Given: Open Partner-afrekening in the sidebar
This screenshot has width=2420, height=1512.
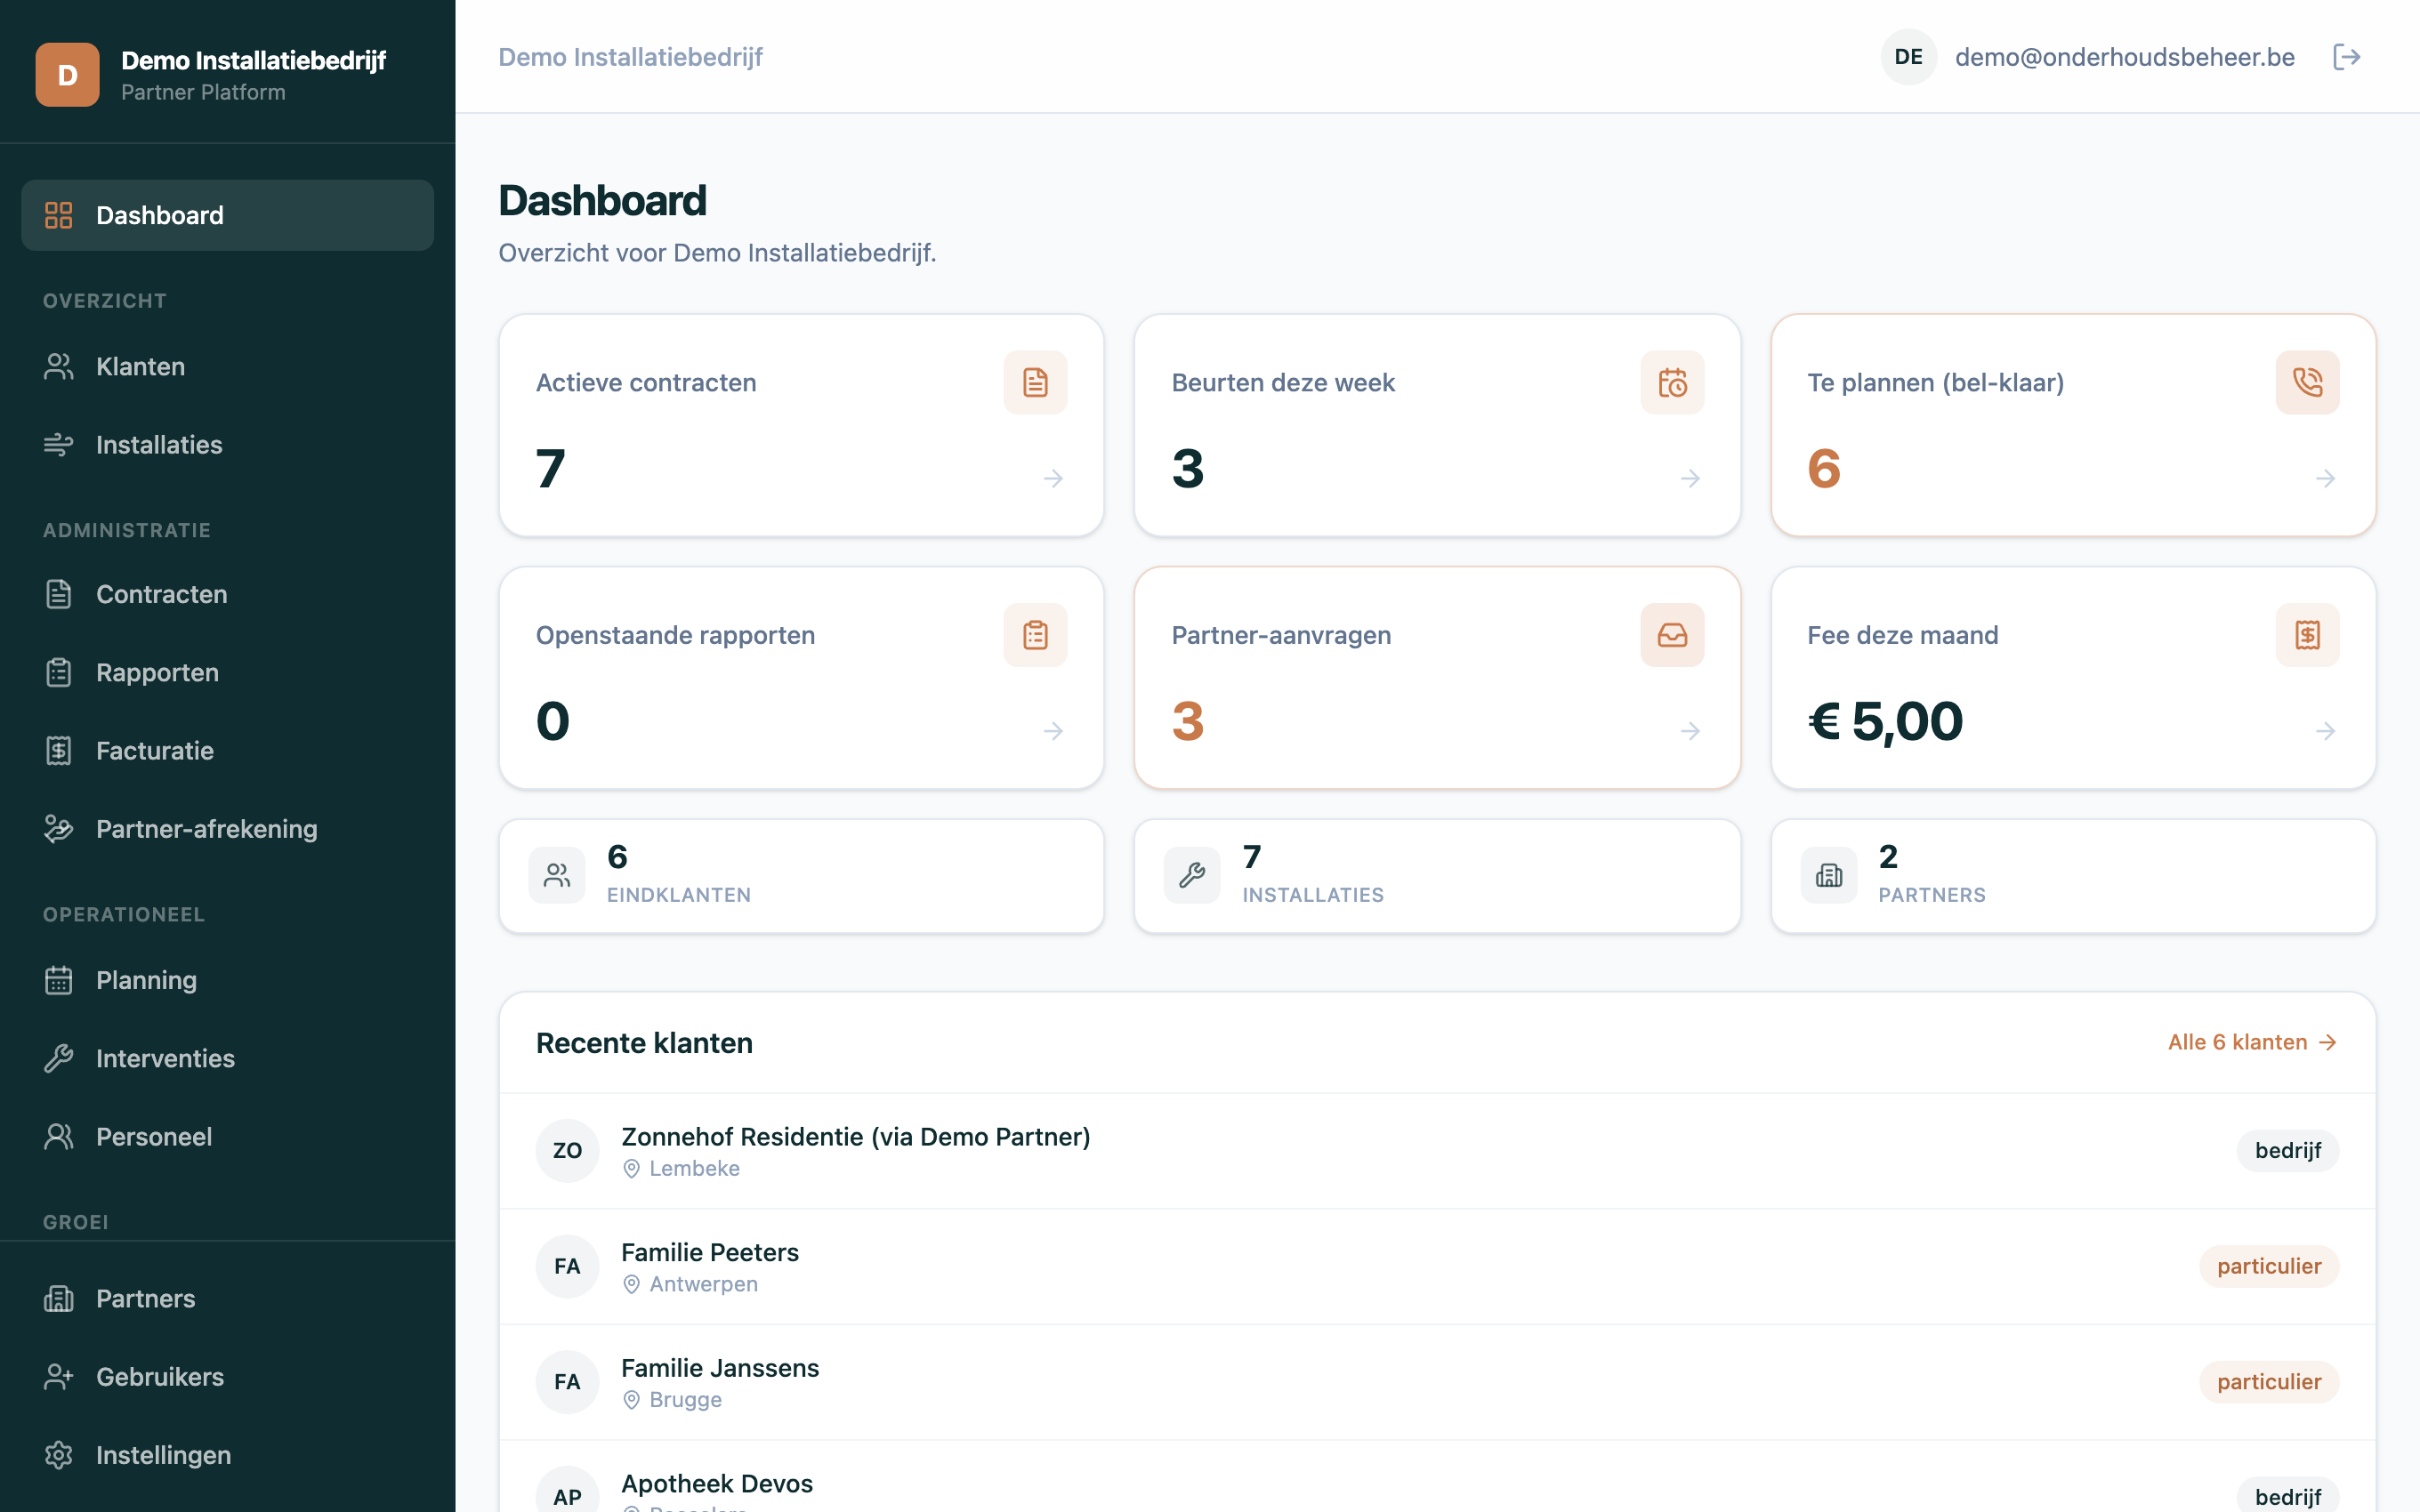Looking at the screenshot, I should 227,829.
